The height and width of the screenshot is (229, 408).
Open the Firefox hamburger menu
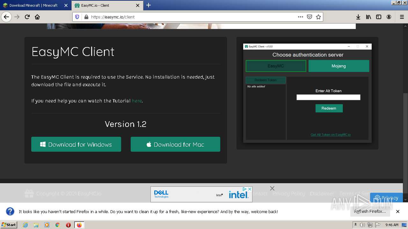(402, 17)
